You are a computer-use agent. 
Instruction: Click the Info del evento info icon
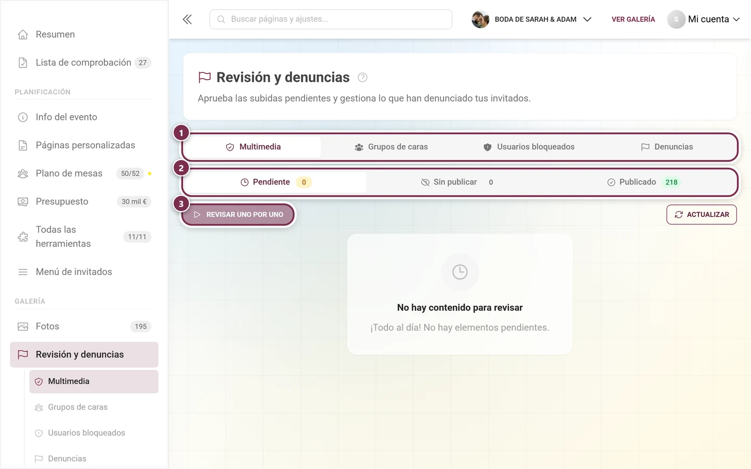(23, 117)
